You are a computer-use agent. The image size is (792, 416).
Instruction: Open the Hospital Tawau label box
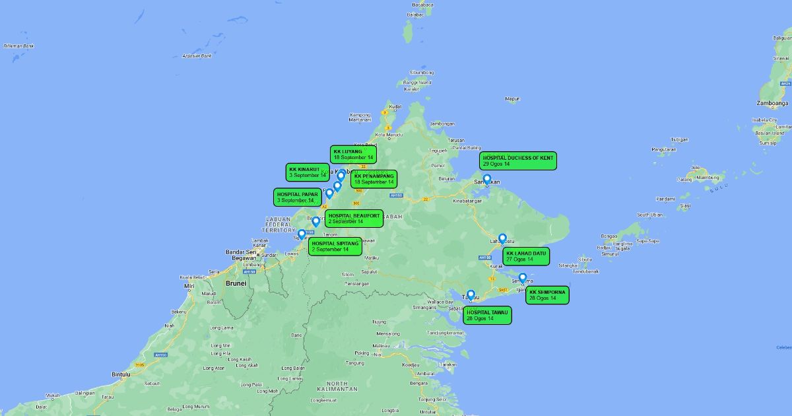(487, 315)
